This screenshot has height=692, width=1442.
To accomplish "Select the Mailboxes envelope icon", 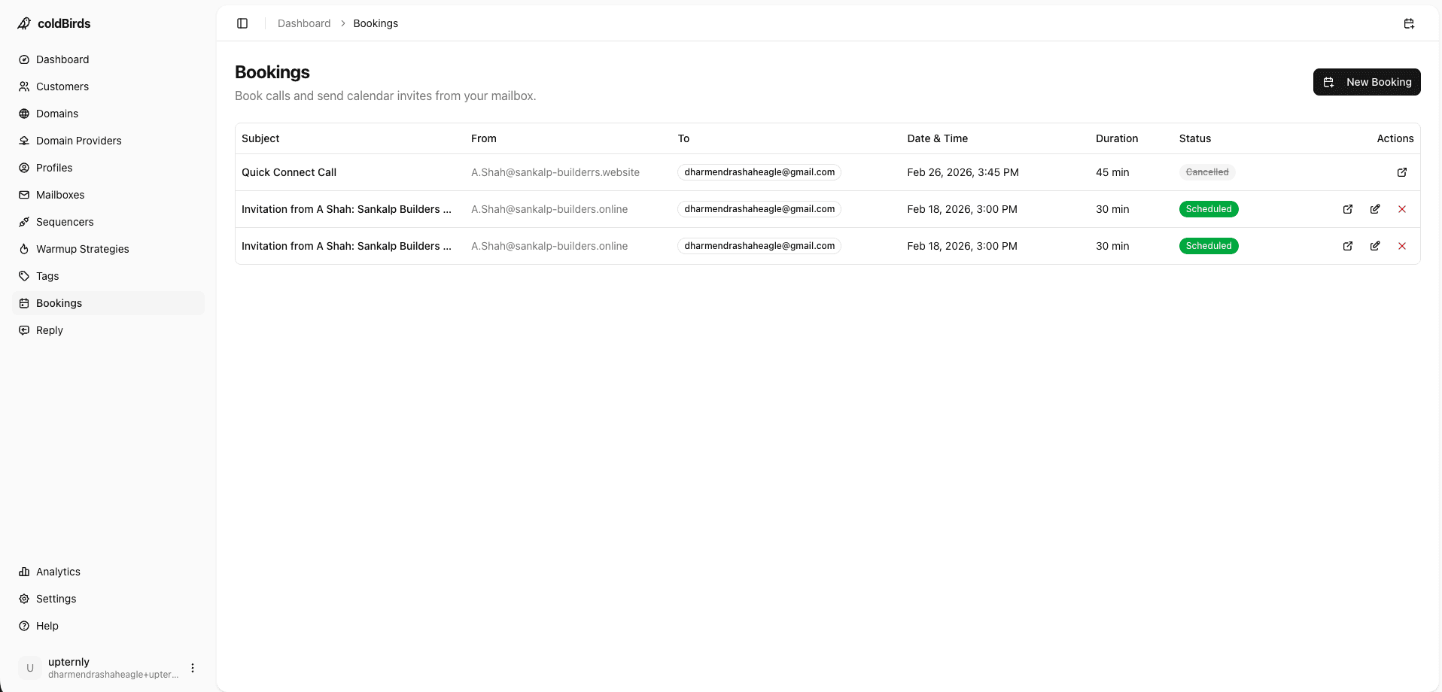I will (24, 195).
